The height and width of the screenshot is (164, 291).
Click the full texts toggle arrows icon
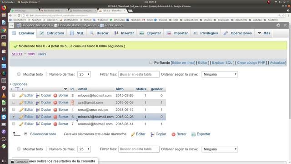pyautogui.click(x=17, y=89)
